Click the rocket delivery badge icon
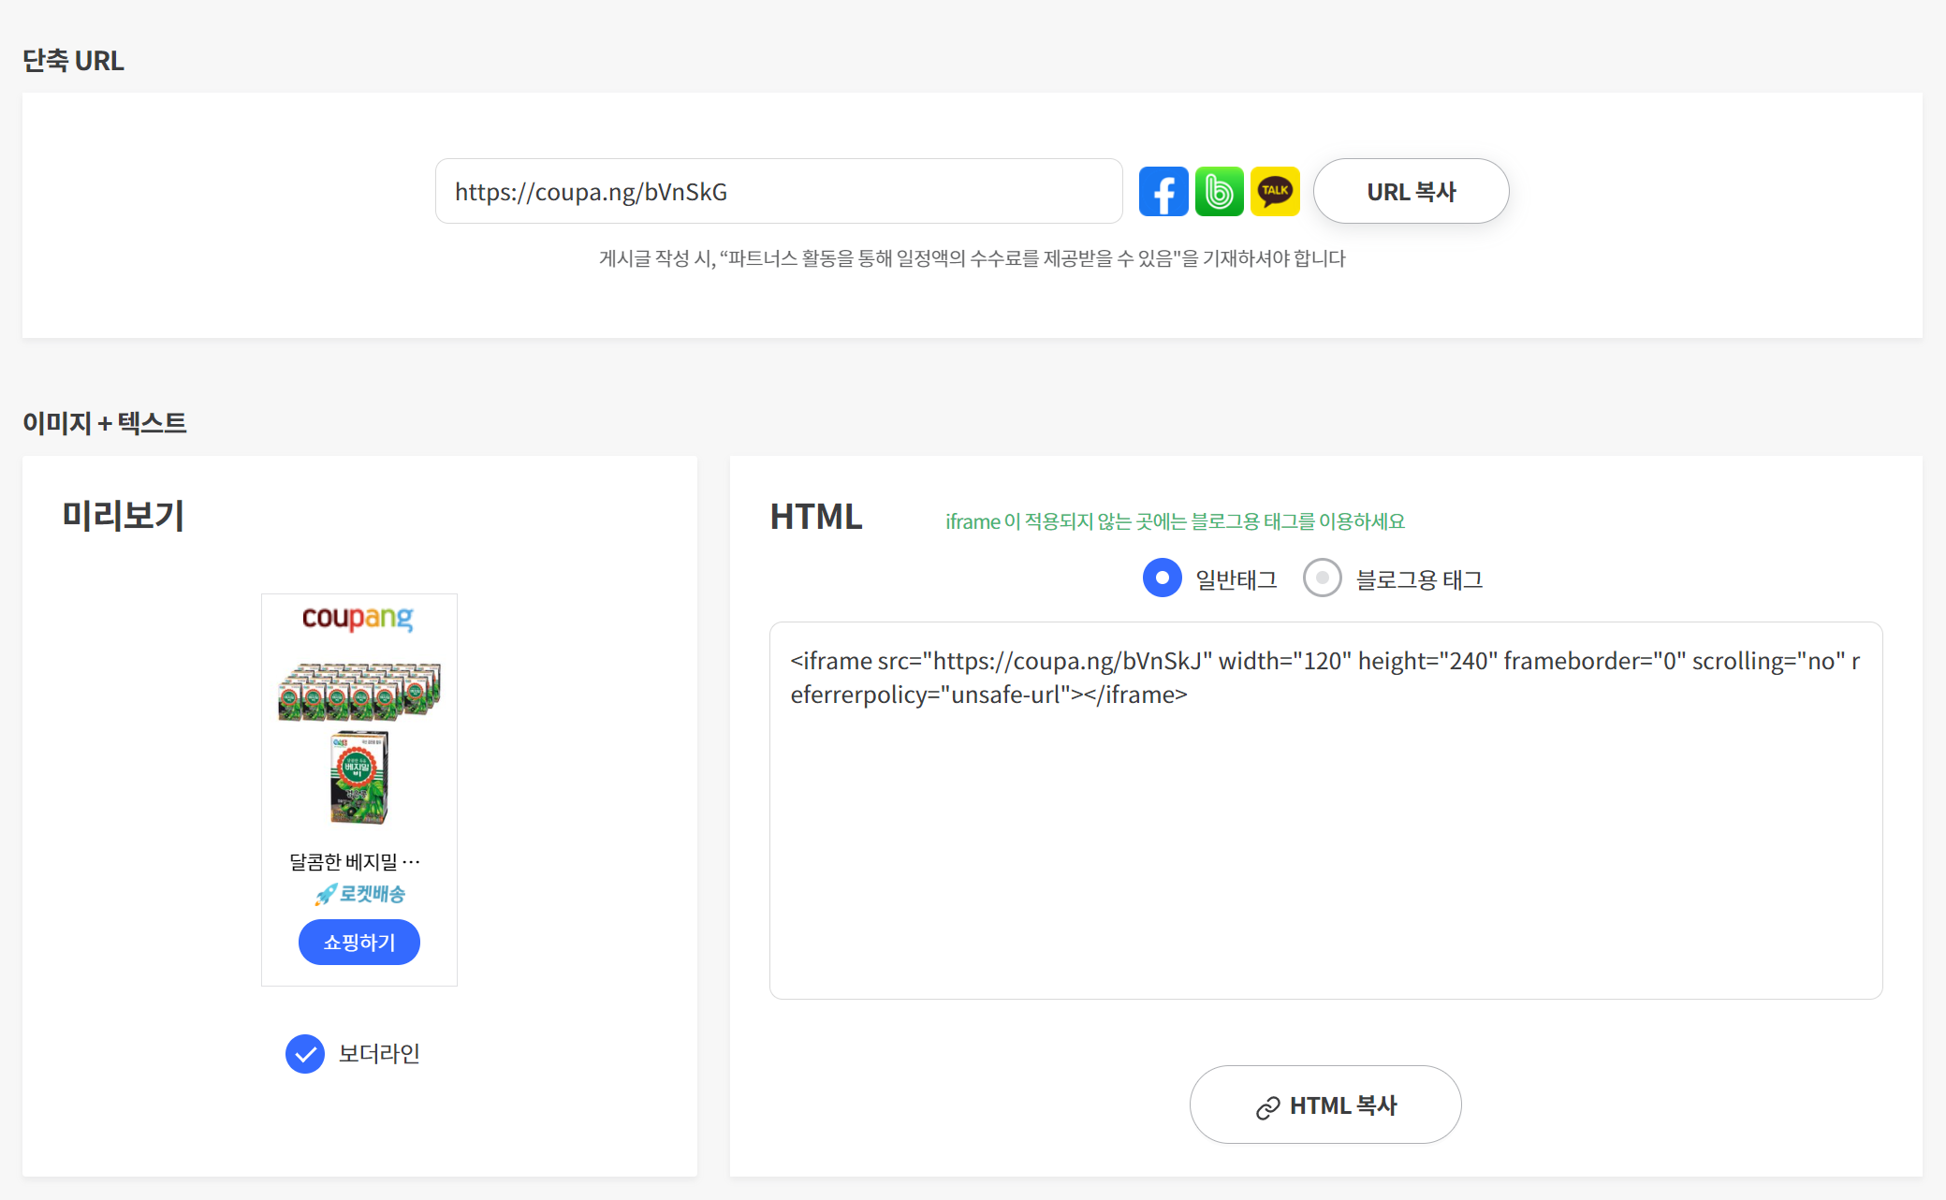The image size is (1946, 1200). point(325,895)
